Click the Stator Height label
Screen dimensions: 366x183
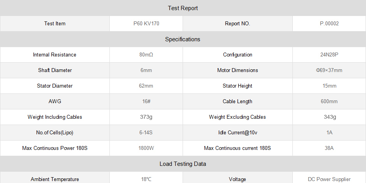tap(238, 86)
